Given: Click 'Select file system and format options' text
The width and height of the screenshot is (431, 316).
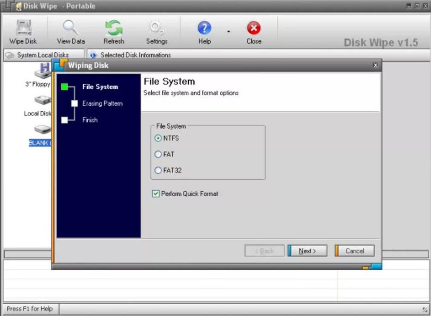Looking at the screenshot, I should pos(191,93).
